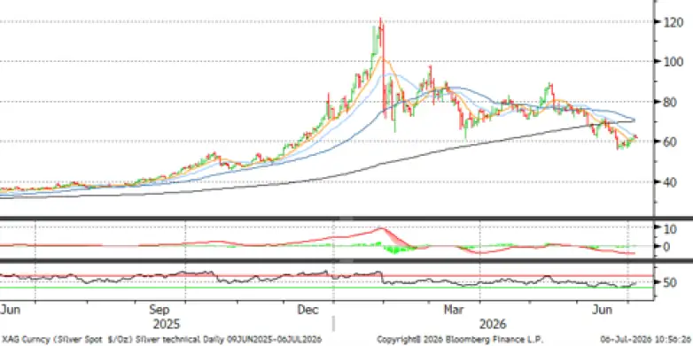Click the 40 price axis label

pos(670,182)
